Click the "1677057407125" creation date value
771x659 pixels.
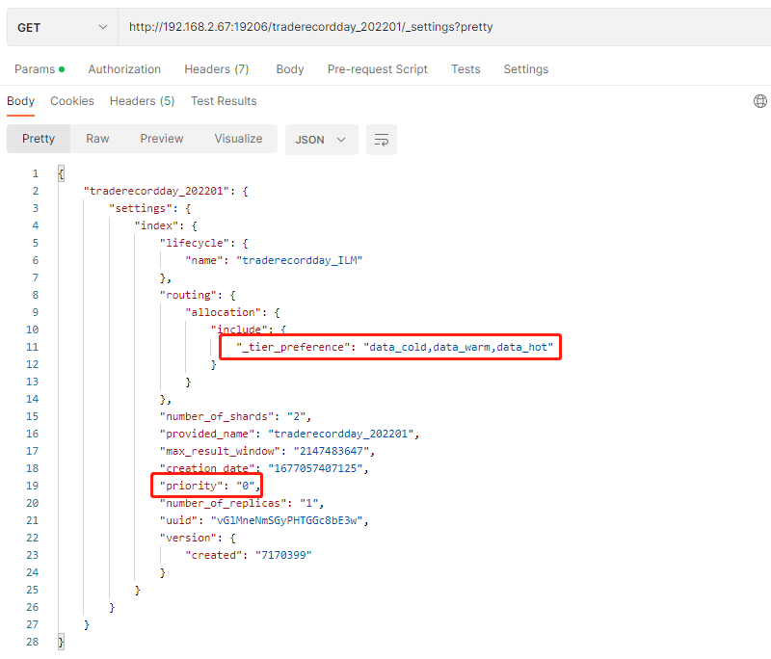[315, 468]
